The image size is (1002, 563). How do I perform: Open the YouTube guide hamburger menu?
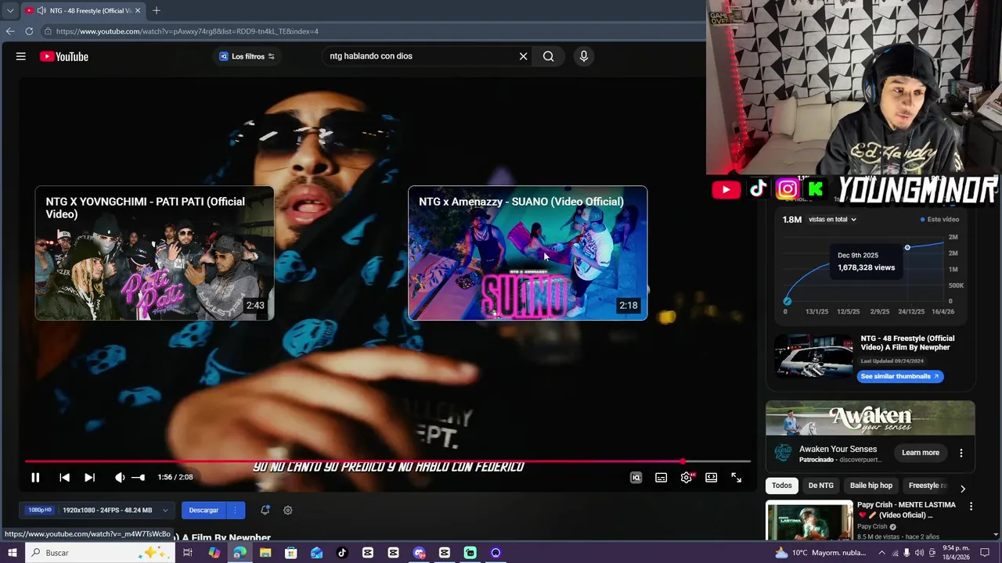[x=21, y=56]
